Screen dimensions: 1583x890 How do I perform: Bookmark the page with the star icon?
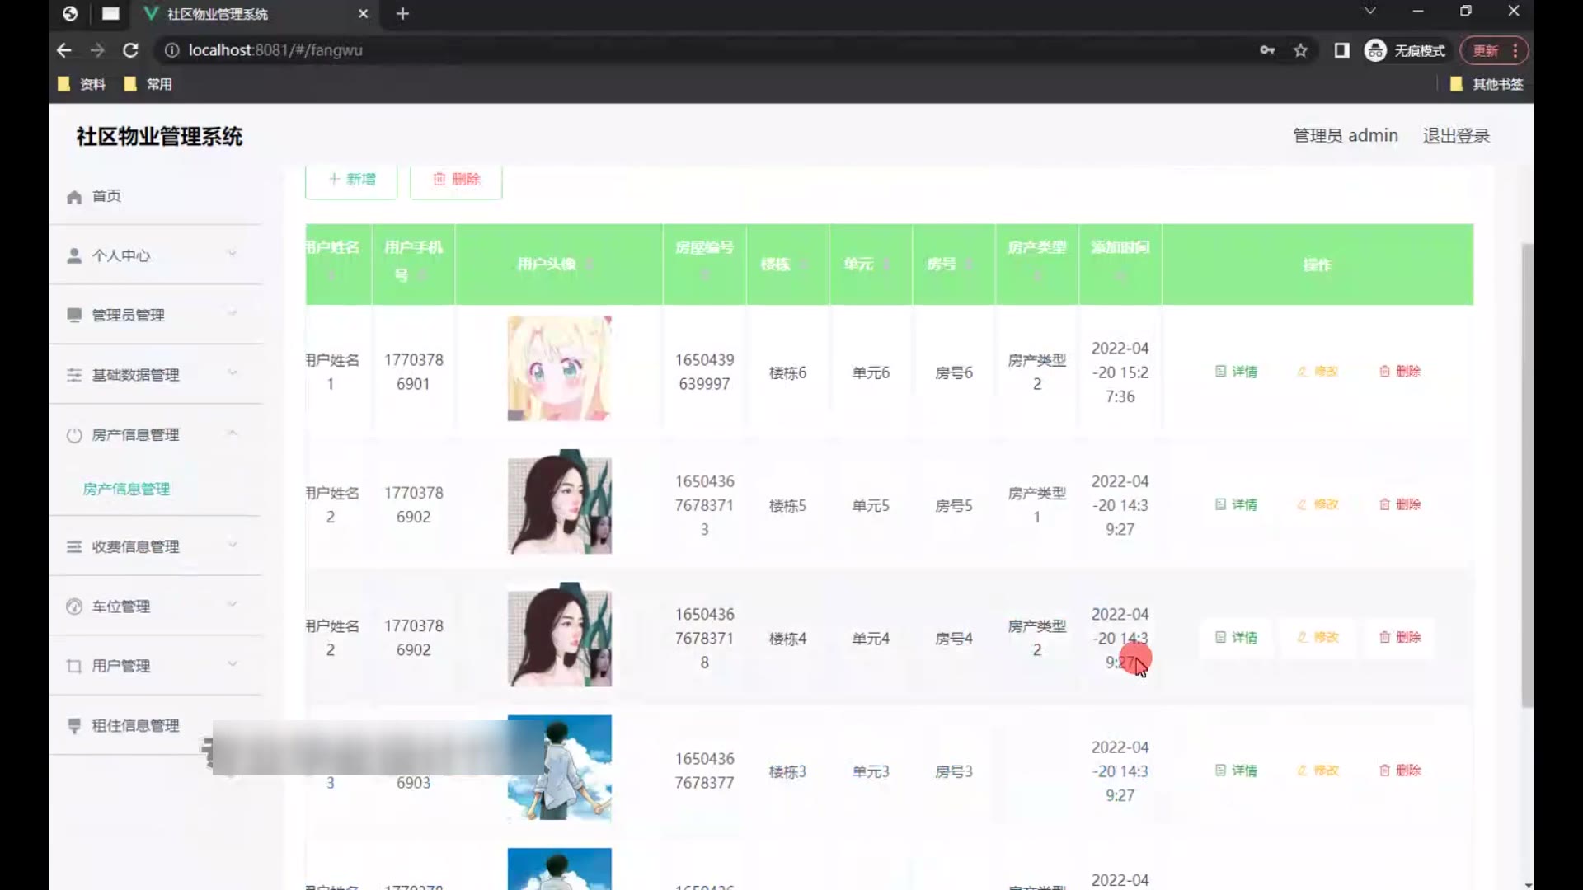pyautogui.click(x=1300, y=50)
